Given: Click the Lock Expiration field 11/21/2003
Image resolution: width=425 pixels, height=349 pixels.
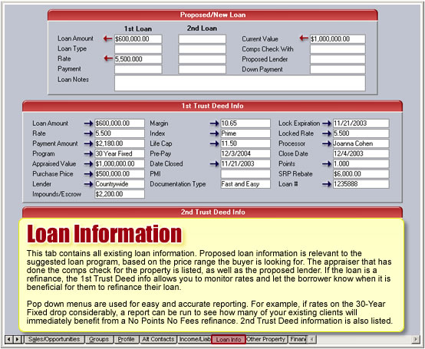Looking at the screenshot, I should tap(361, 123).
